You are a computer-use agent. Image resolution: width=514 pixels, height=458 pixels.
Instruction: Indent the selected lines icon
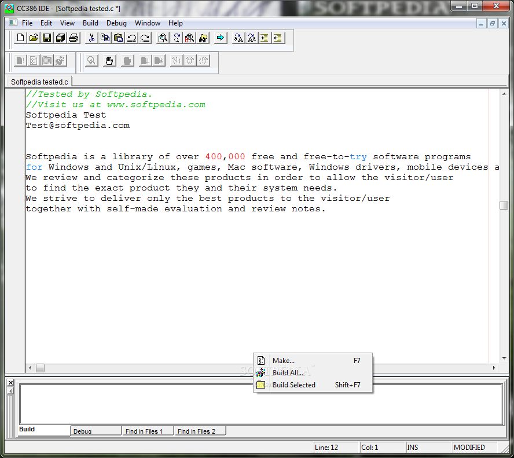(x=265, y=38)
